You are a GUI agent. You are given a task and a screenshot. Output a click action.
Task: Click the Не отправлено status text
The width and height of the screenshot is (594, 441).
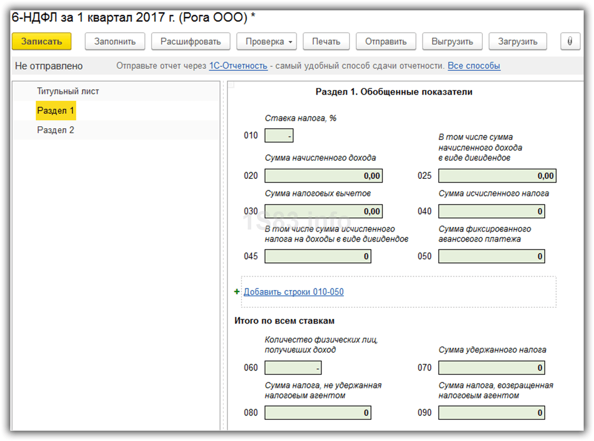tap(49, 66)
